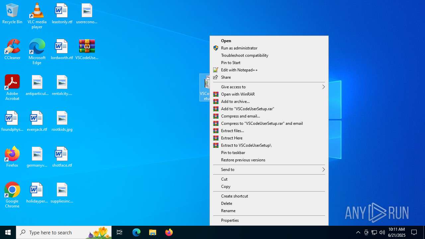This screenshot has height=239, width=425.
Task: Choose Extract to VSCodeUserSetup\
Action: (x=269, y=145)
